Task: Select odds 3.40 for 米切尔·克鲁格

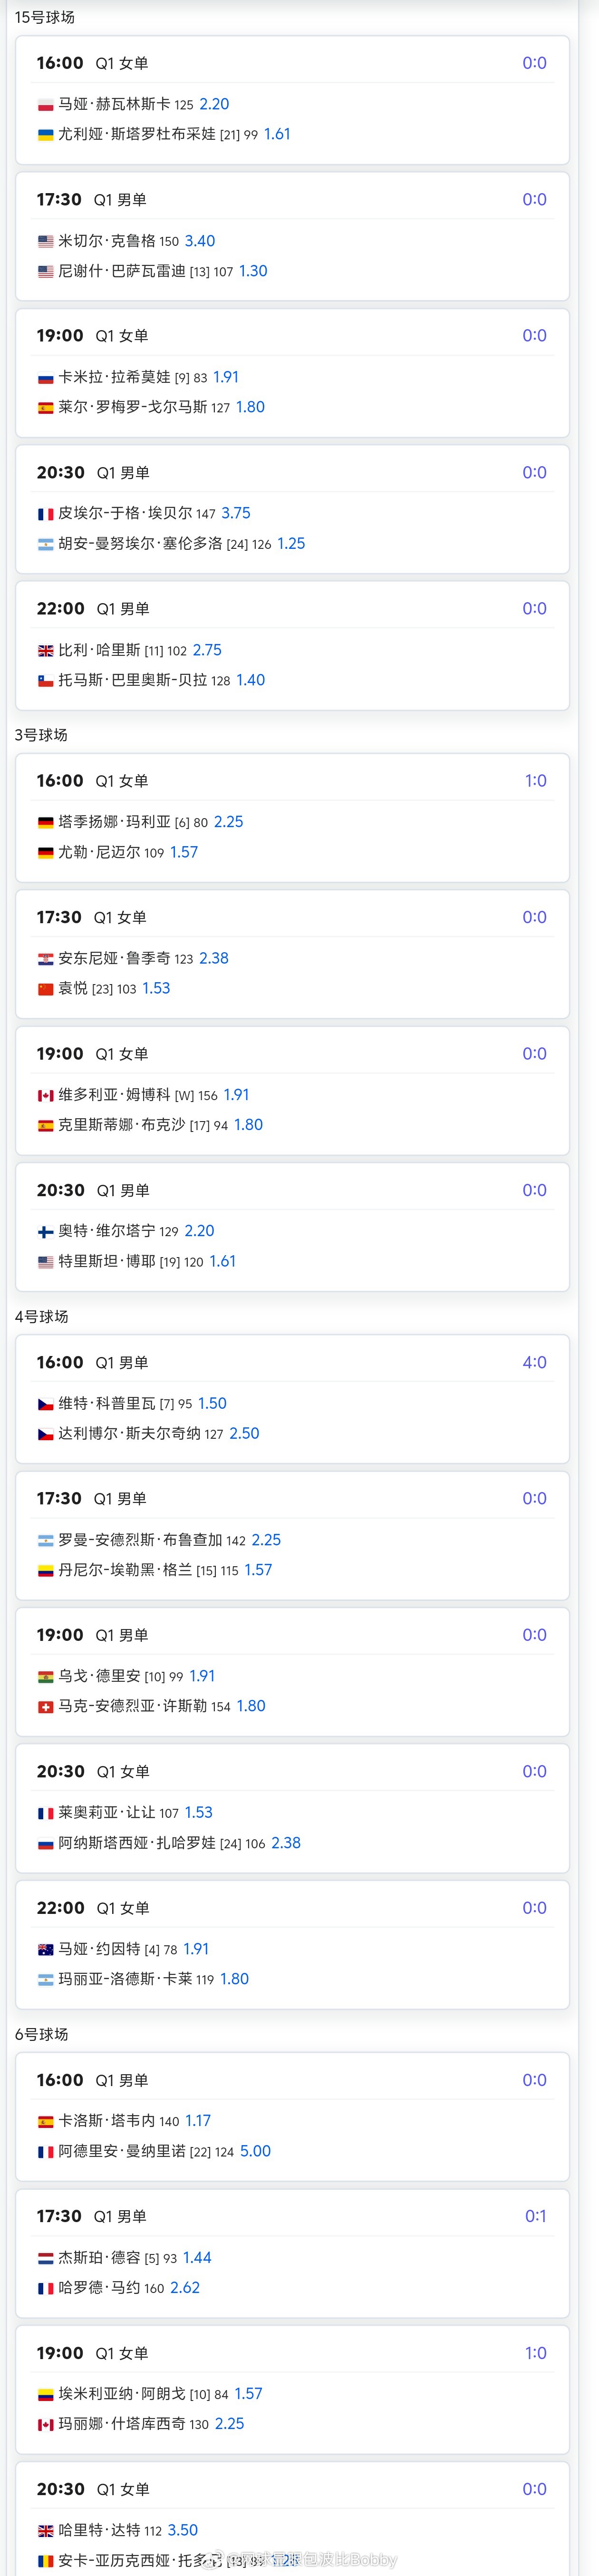Action: 200,241
